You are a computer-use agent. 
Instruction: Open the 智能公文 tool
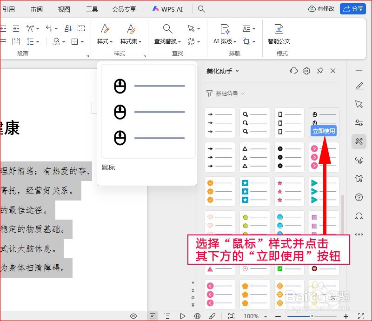point(279,35)
